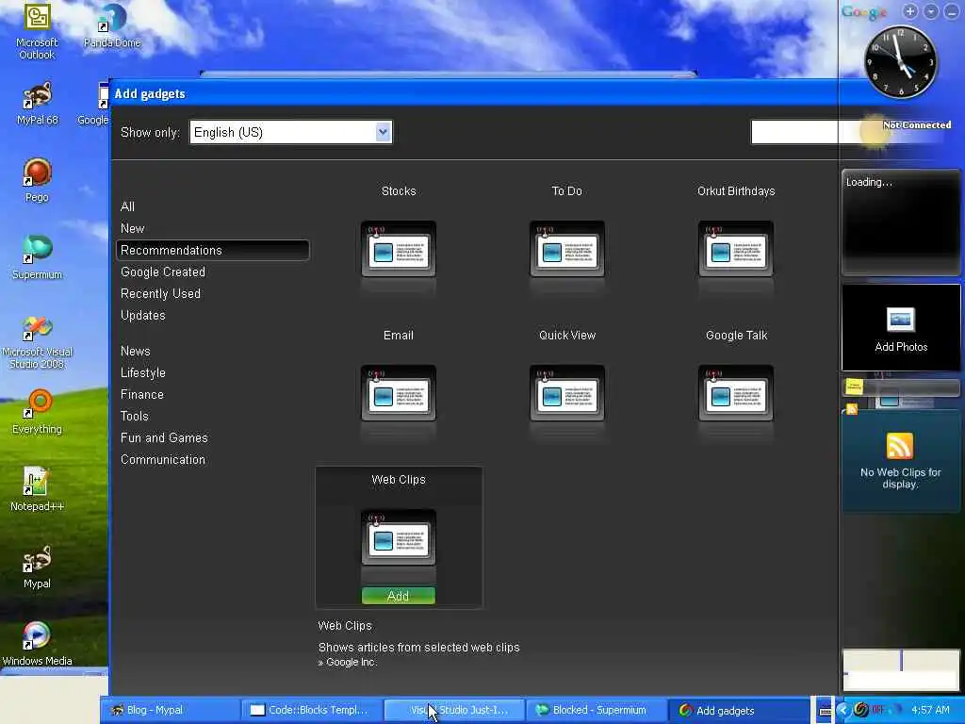
Task: Click the green Add button for Web Clips
Action: tap(399, 596)
